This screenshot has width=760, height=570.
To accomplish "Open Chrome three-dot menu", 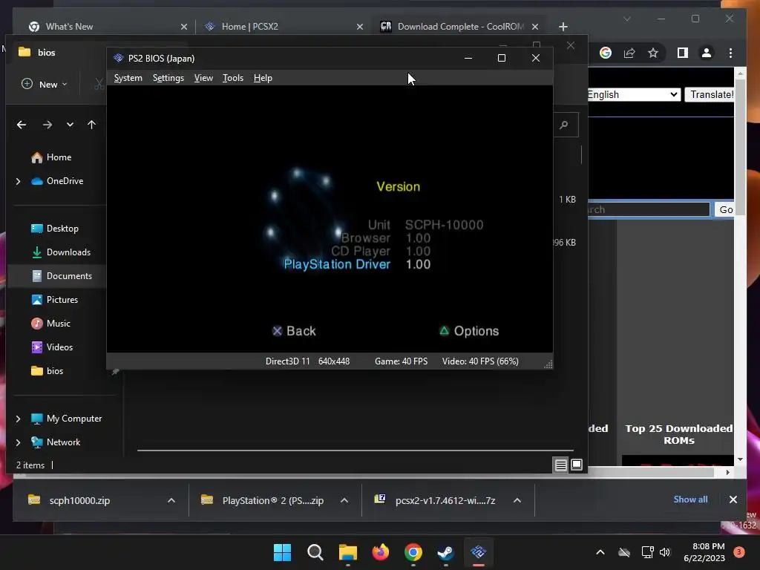I will coord(730,53).
